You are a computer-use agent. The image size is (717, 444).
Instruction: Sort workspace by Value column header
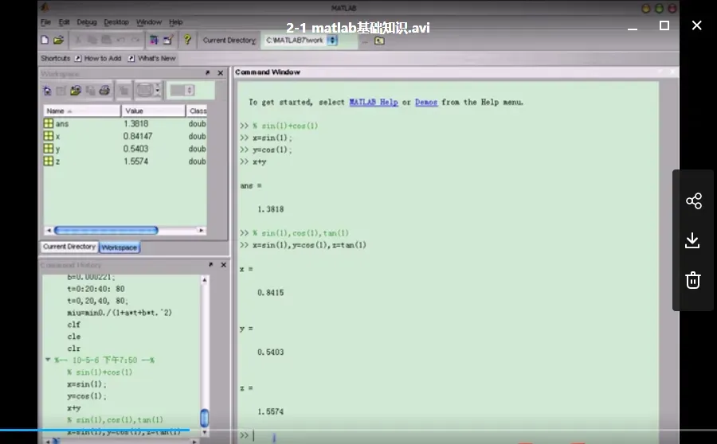pyautogui.click(x=153, y=111)
